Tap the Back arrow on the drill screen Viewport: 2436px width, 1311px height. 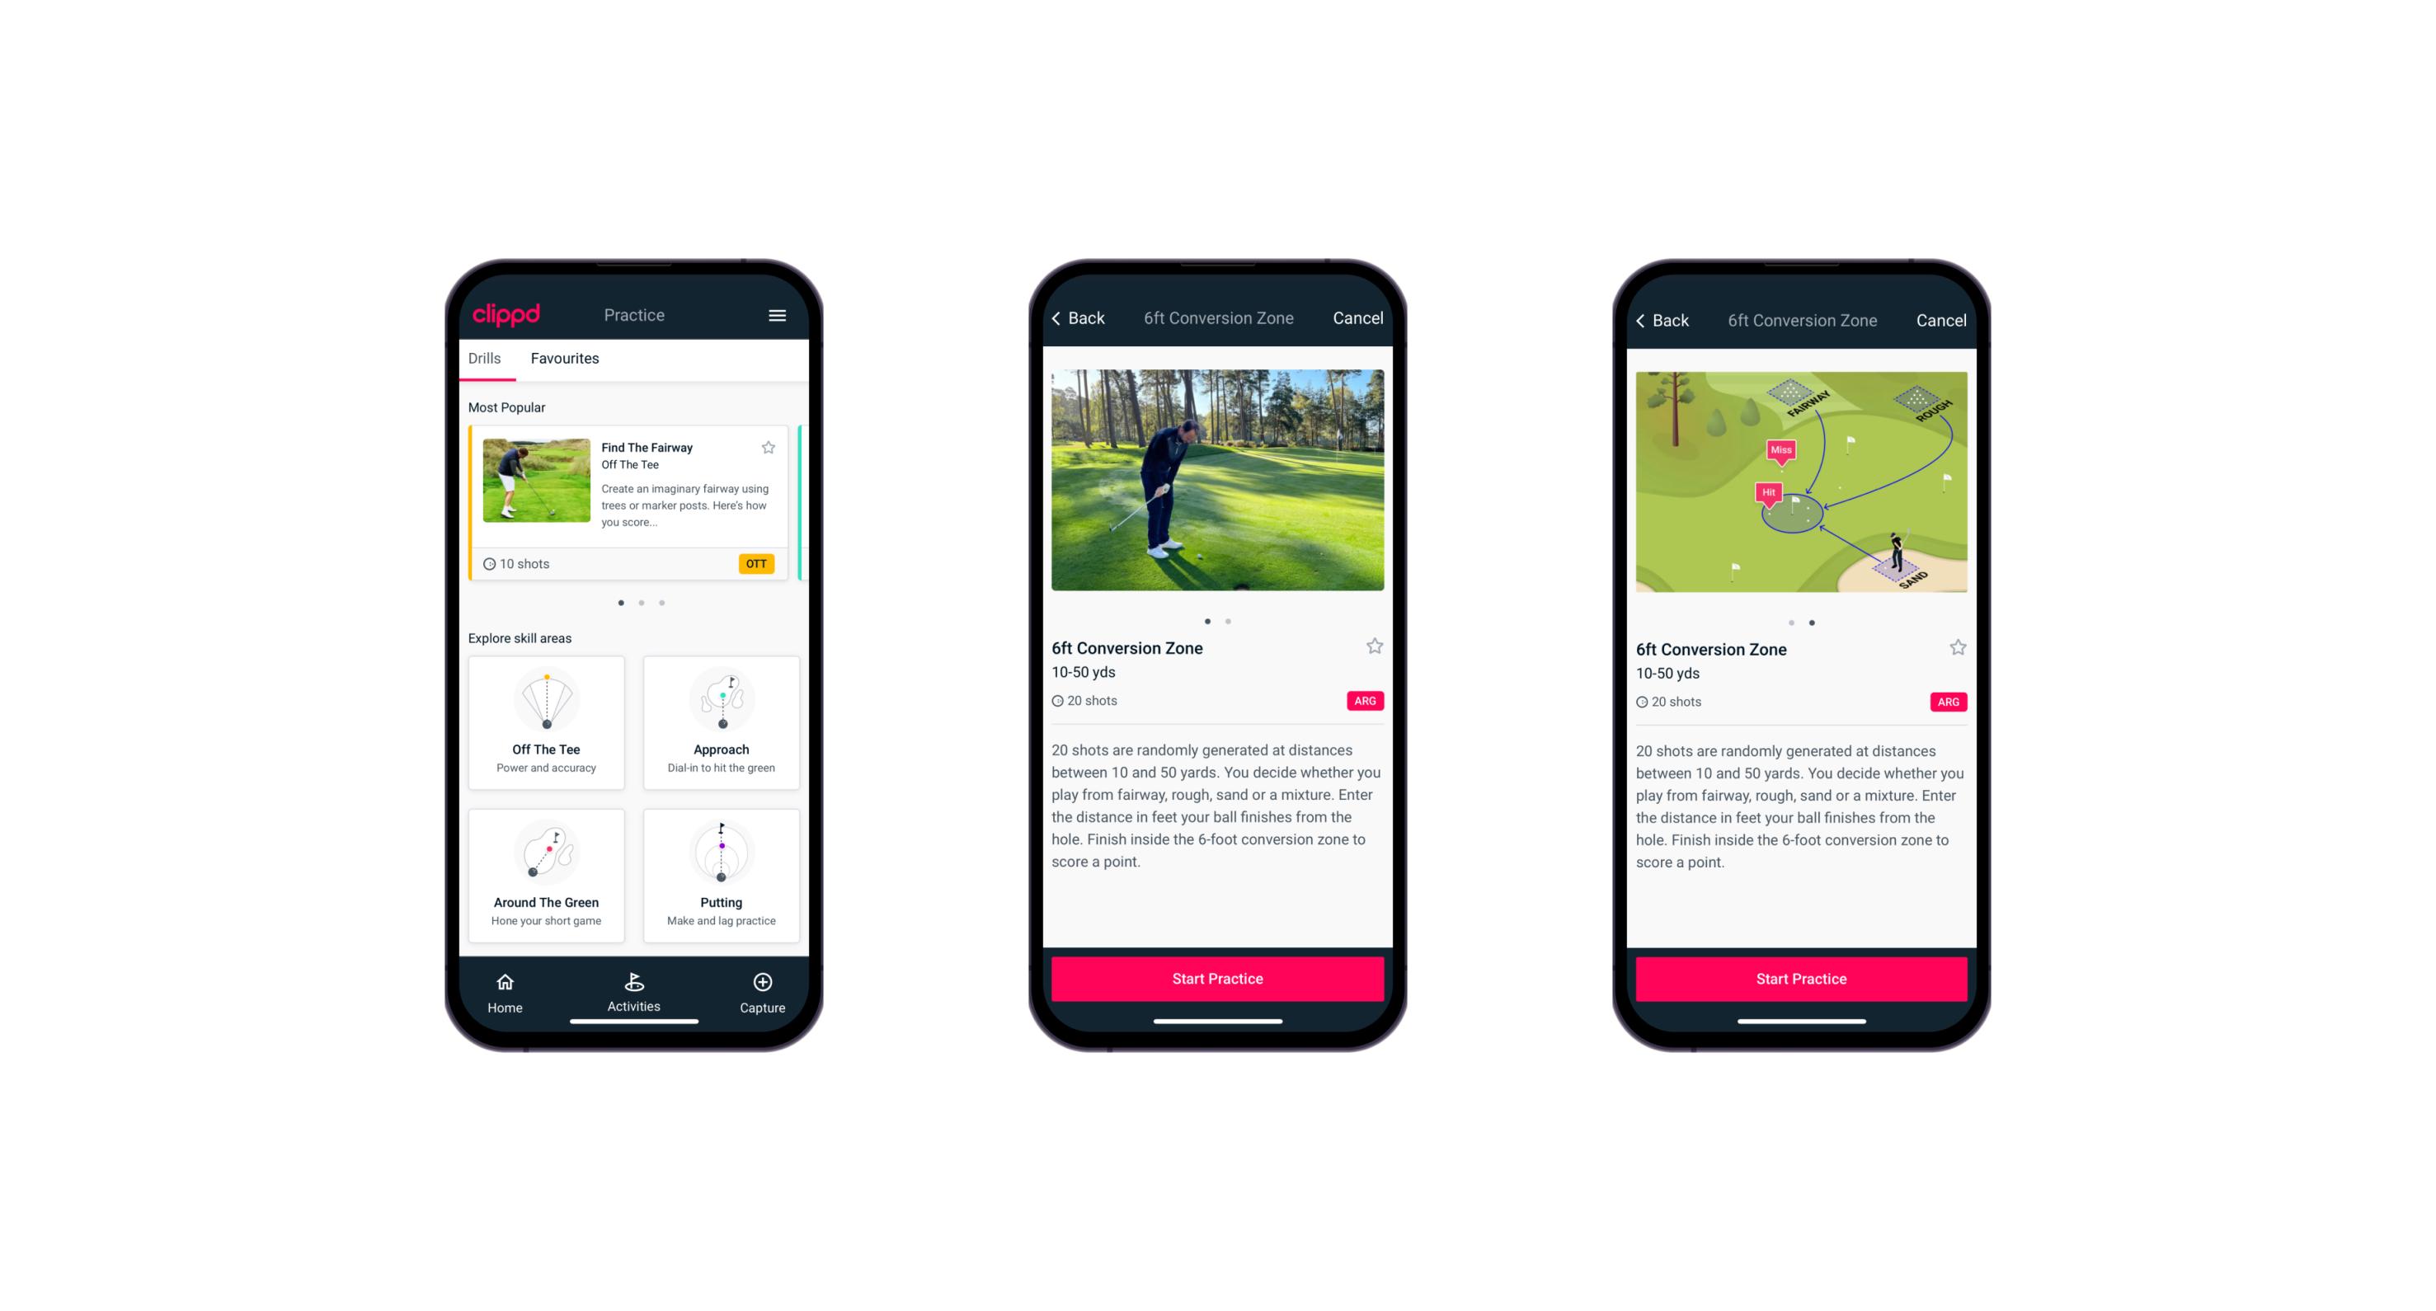click(x=1079, y=318)
